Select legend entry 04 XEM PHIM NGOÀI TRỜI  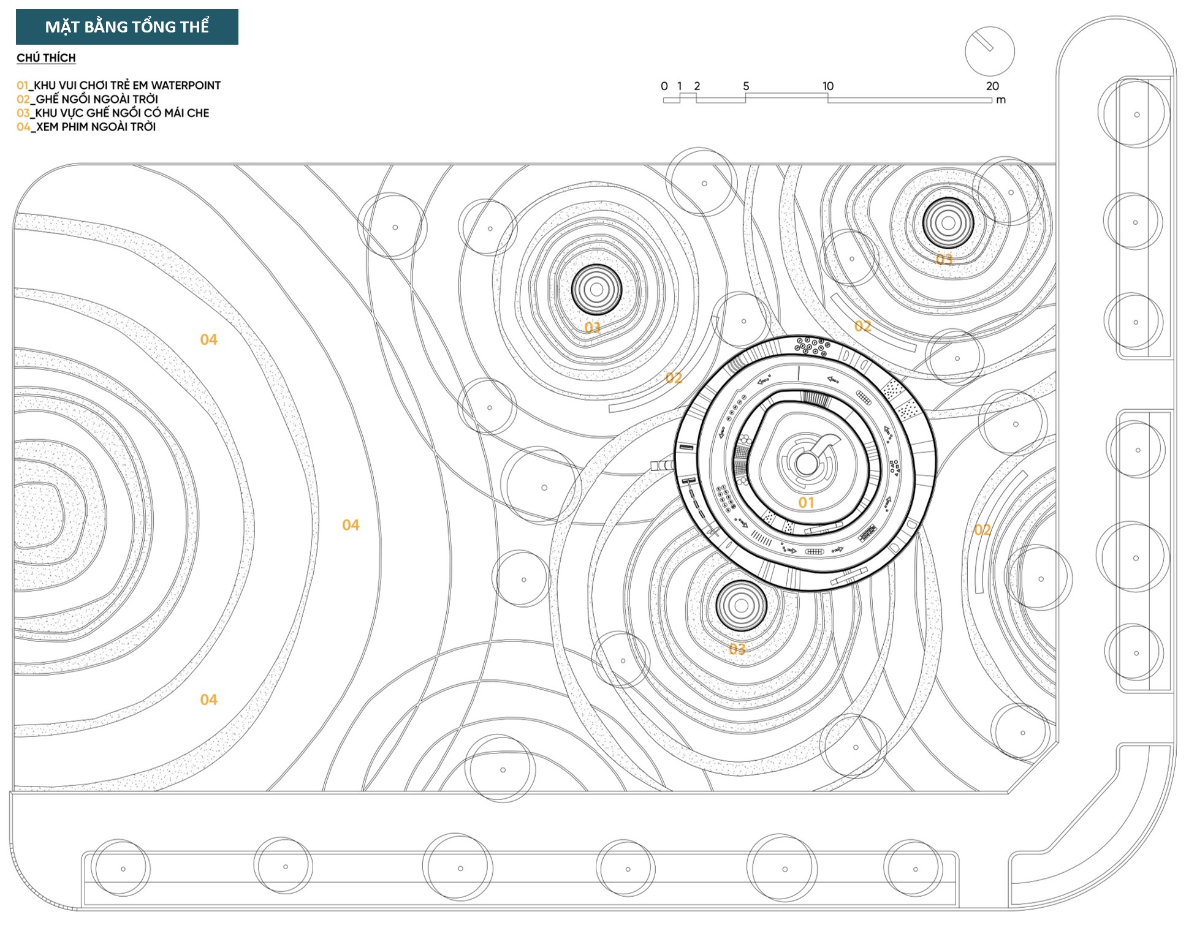(x=86, y=127)
